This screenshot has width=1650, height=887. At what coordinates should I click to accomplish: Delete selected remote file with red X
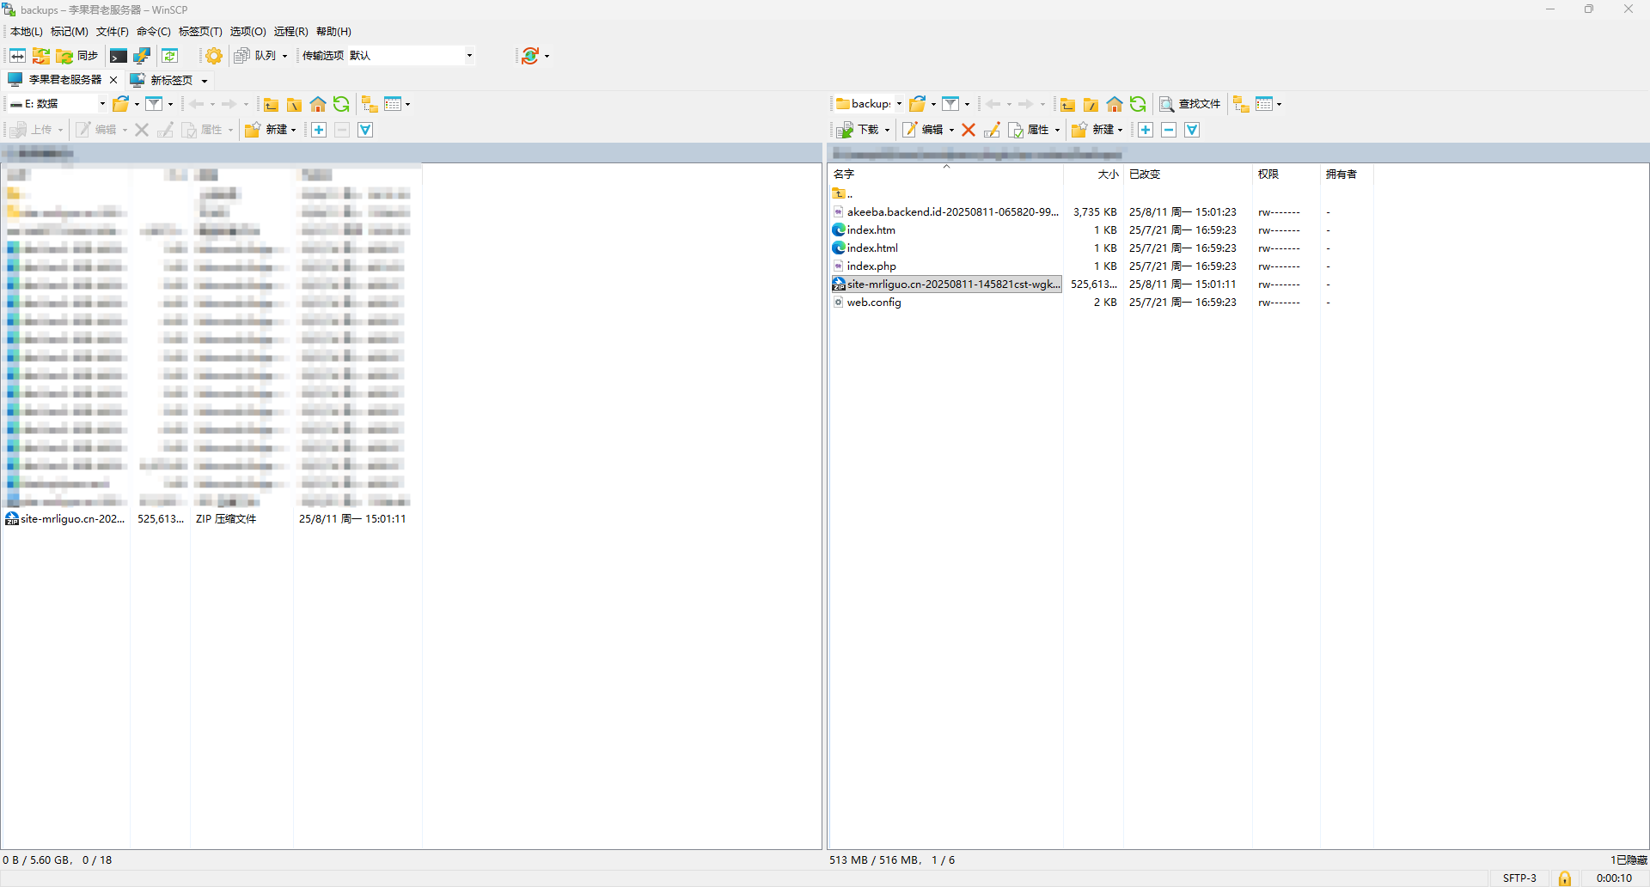click(969, 130)
